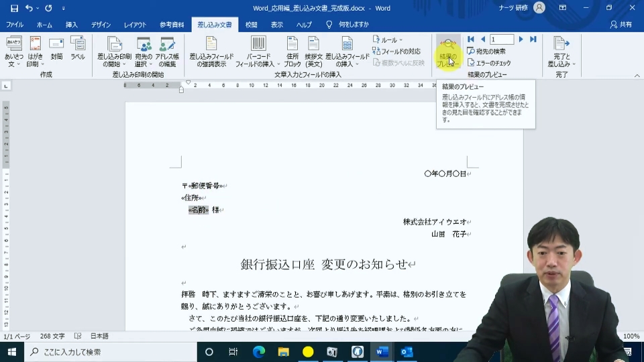Switch to the レイアウト ribbon tab

pyautogui.click(x=135, y=25)
